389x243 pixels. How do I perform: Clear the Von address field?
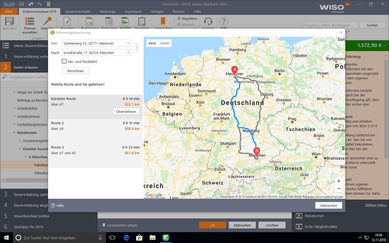(128, 43)
